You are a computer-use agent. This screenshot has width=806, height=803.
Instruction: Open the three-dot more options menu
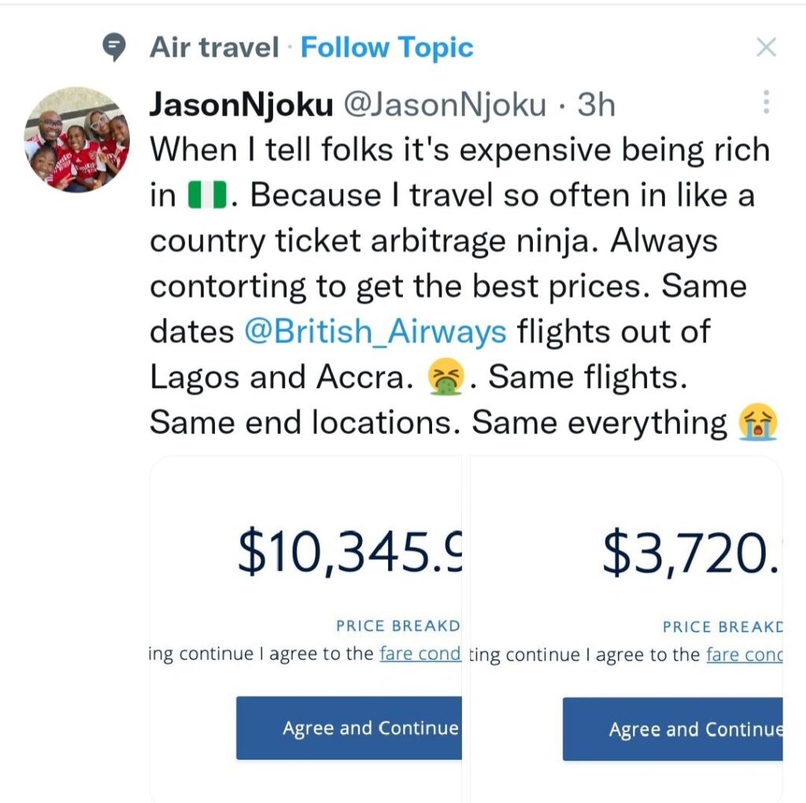(766, 102)
